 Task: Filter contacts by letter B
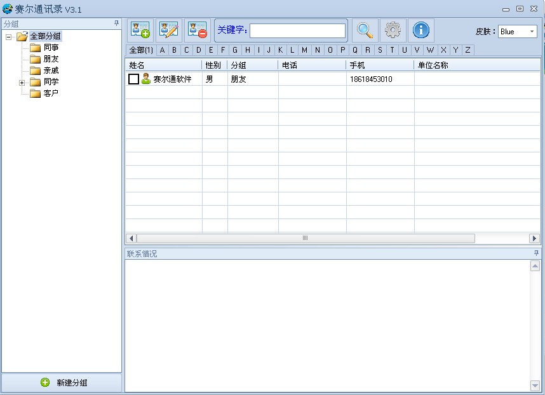[174, 50]
